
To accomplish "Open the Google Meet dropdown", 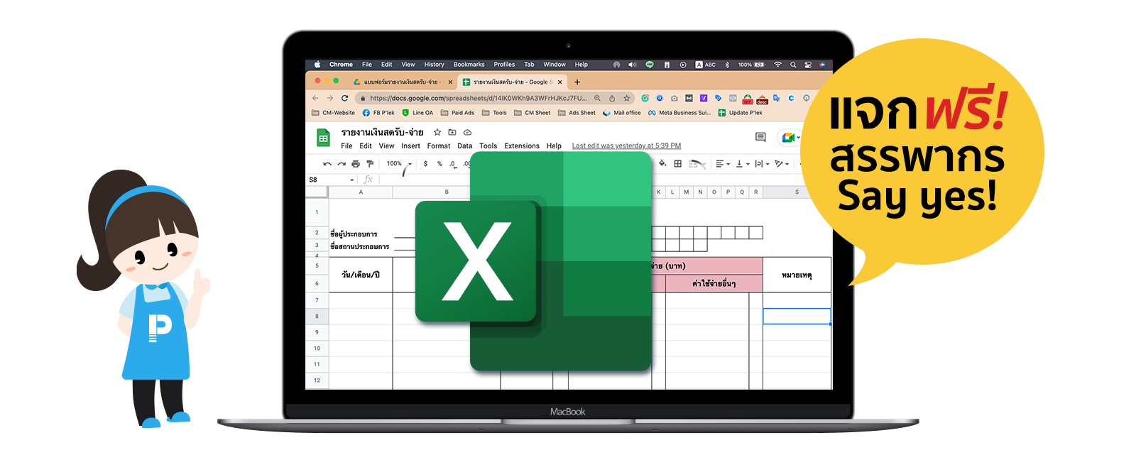I will (799, 138).
